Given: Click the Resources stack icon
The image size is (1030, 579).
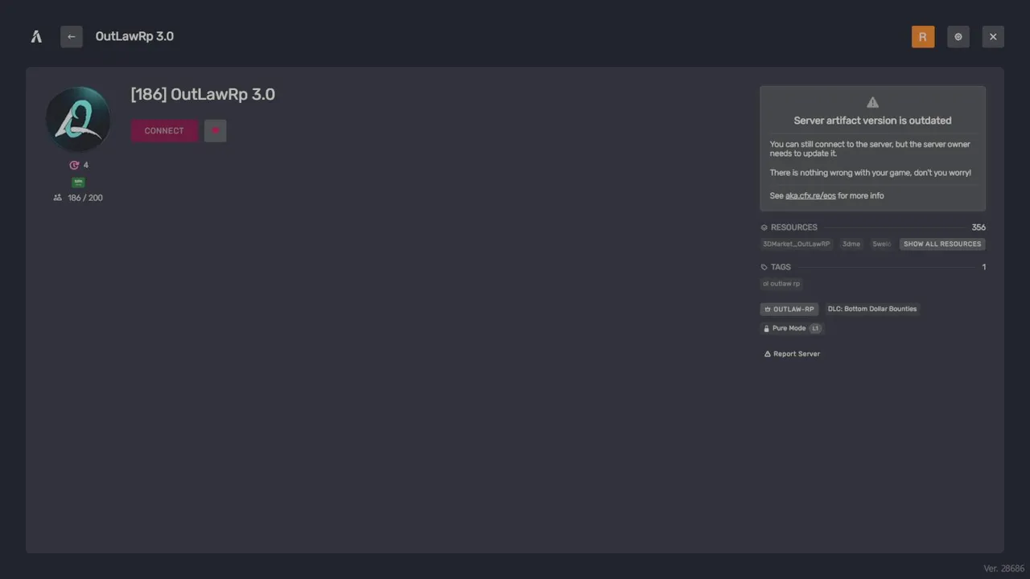Looking at the screenshot, I should pos(764,228).
